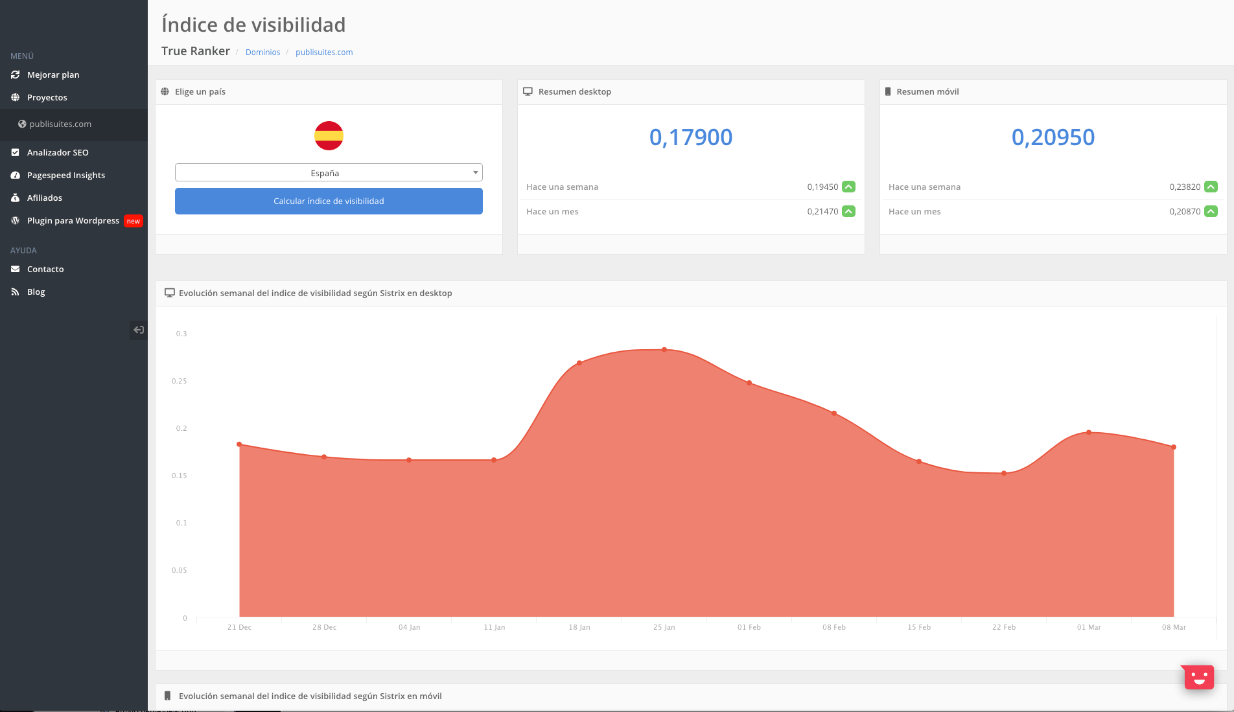Image resolution: width=1234 pixels, height=712 pixels.
Task: Open the España country dropdown
Action: pyautogui.click(x=328, y=172)
